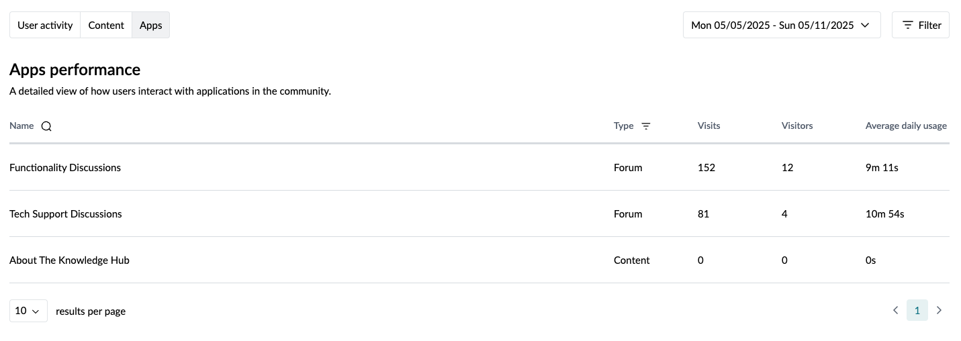Image resolution: width=961 pixels, height=341 pixels.
Task: Go to next page arrow
Action: pos(939,310)
